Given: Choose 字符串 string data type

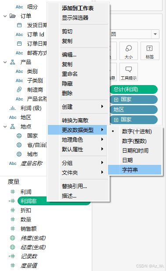Looking at the screenshot, I should coord(134,170).
